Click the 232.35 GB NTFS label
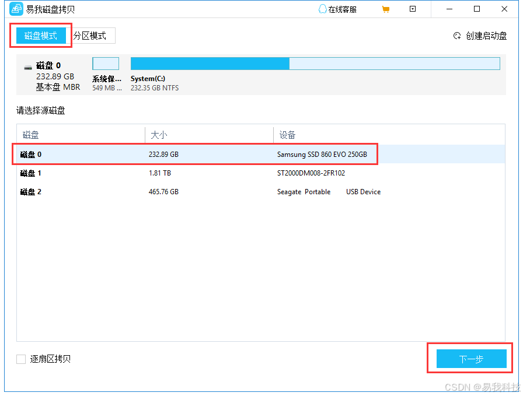 (x=155, y=87)
